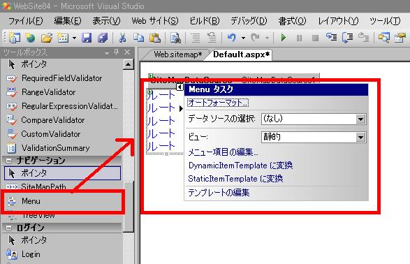Click the Open File folder icon
The height and width of the screenshot is (264, 410).
(47, 38)
